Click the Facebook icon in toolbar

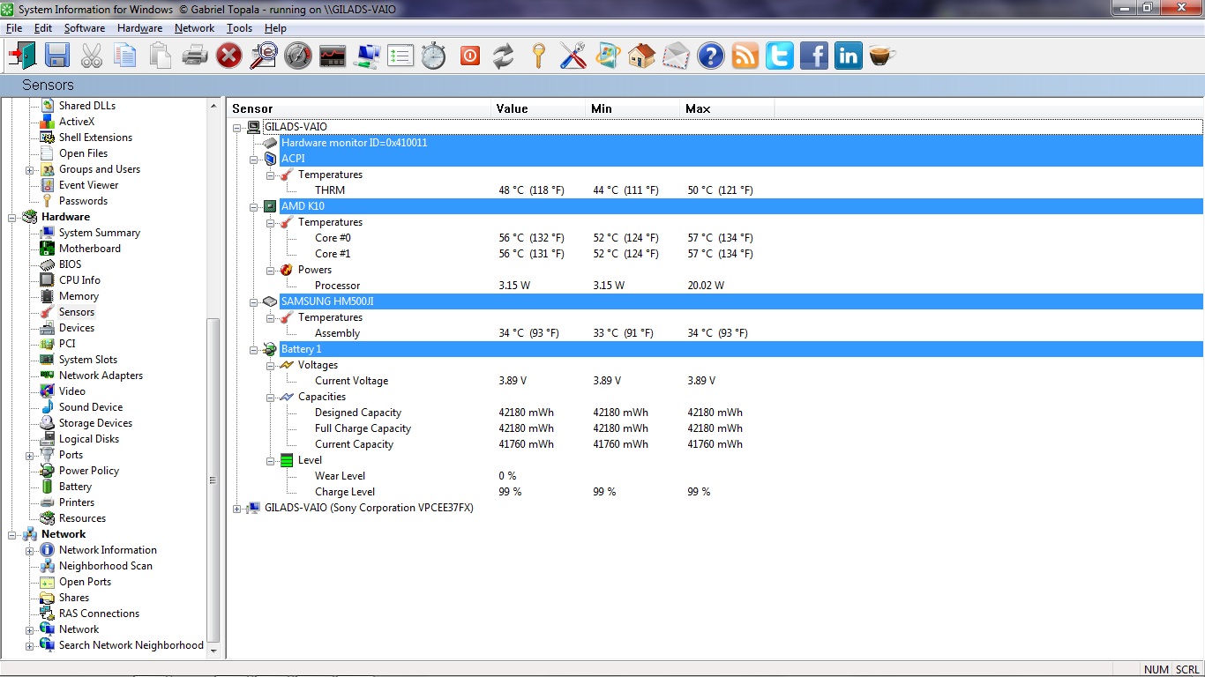[x=814, y=56]
